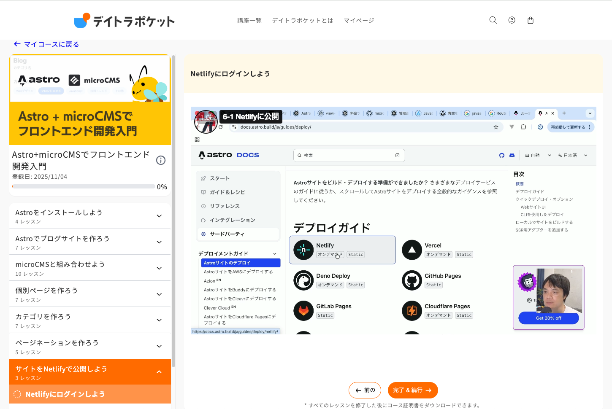Image resolution: width=612 pixels, height=409 pixels.
Task: Click the 前の previous lesson button
Action: point(365,390)
